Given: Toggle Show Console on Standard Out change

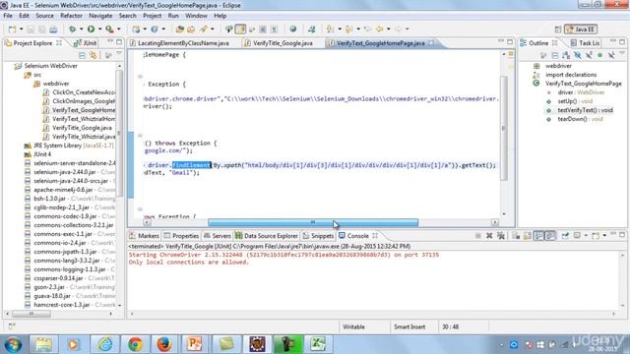Looking at the screenshot, I should [x=538, y=236].
